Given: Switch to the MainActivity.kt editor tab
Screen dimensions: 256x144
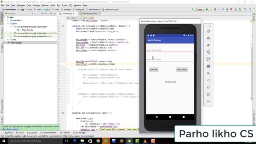Looking at the screenshot, I should (68, 14).
